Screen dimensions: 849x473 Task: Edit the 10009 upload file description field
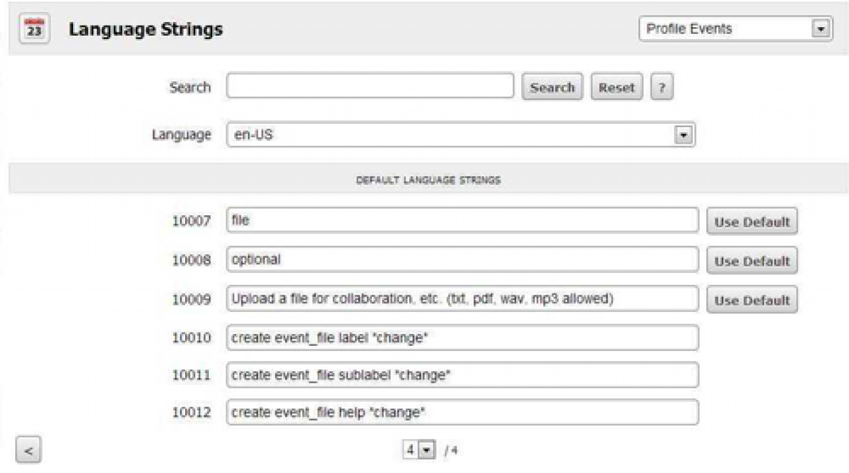[462, 299]
